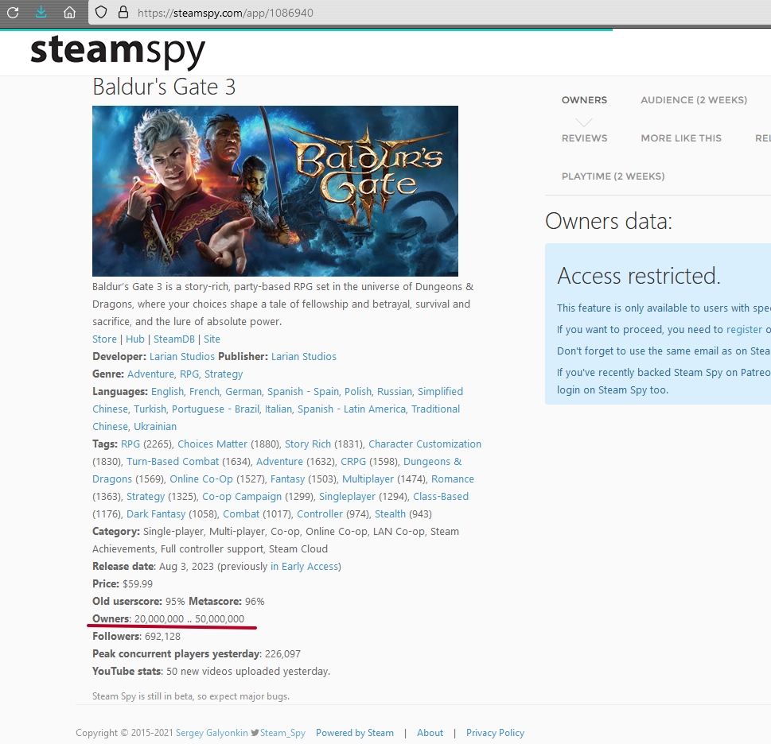This screenshot has width=771, height=744.
Task: Open the Baldur's Gate 3 banner image
Action: 275,191
